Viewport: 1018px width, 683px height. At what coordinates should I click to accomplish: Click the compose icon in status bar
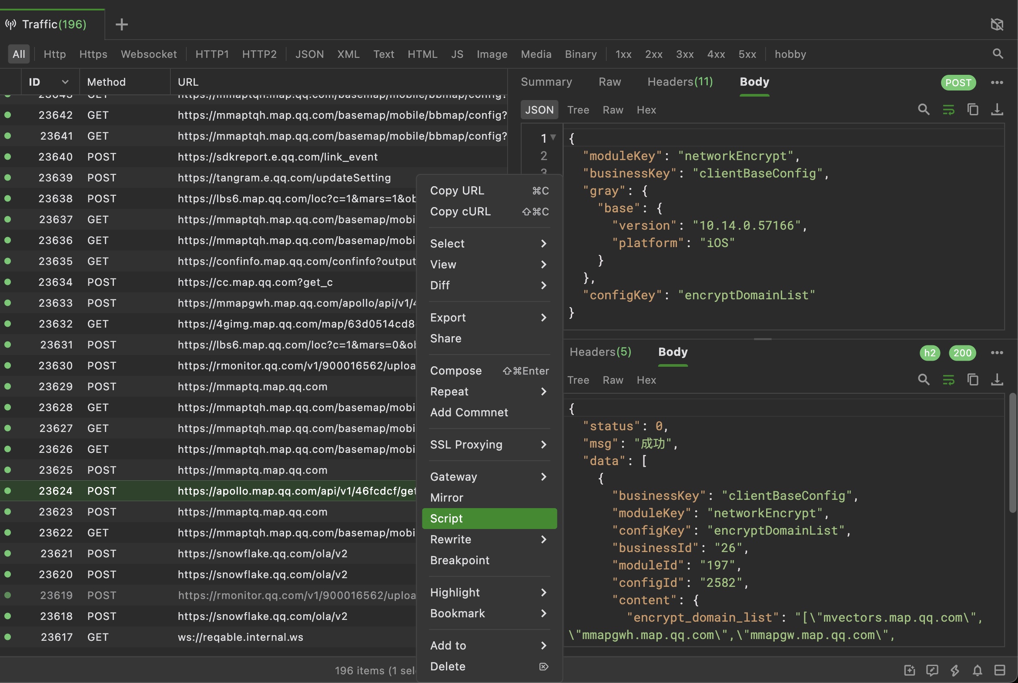(x=909, y=670)
